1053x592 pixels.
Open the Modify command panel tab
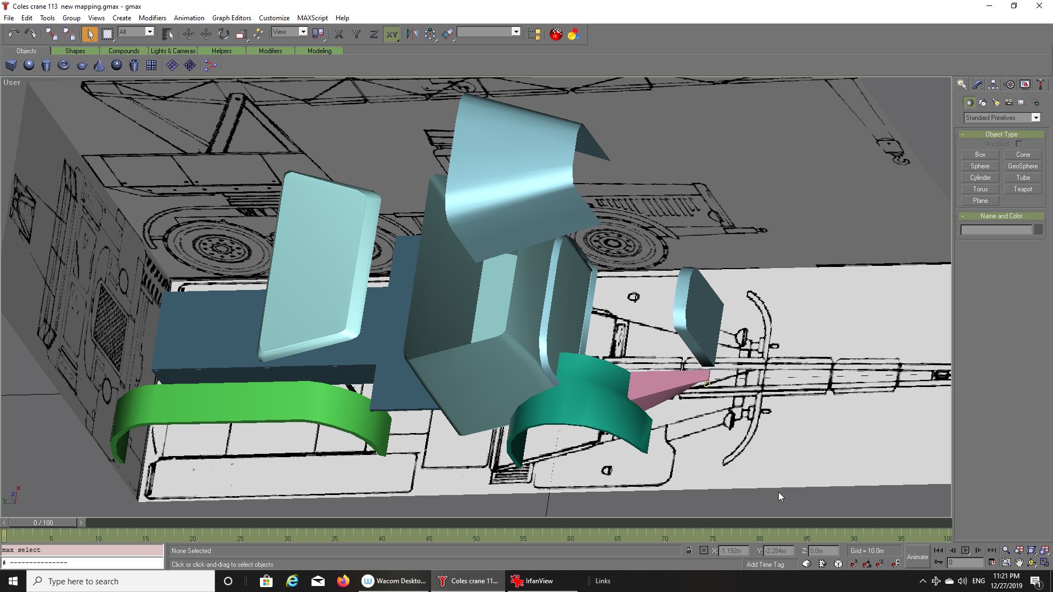977,84
